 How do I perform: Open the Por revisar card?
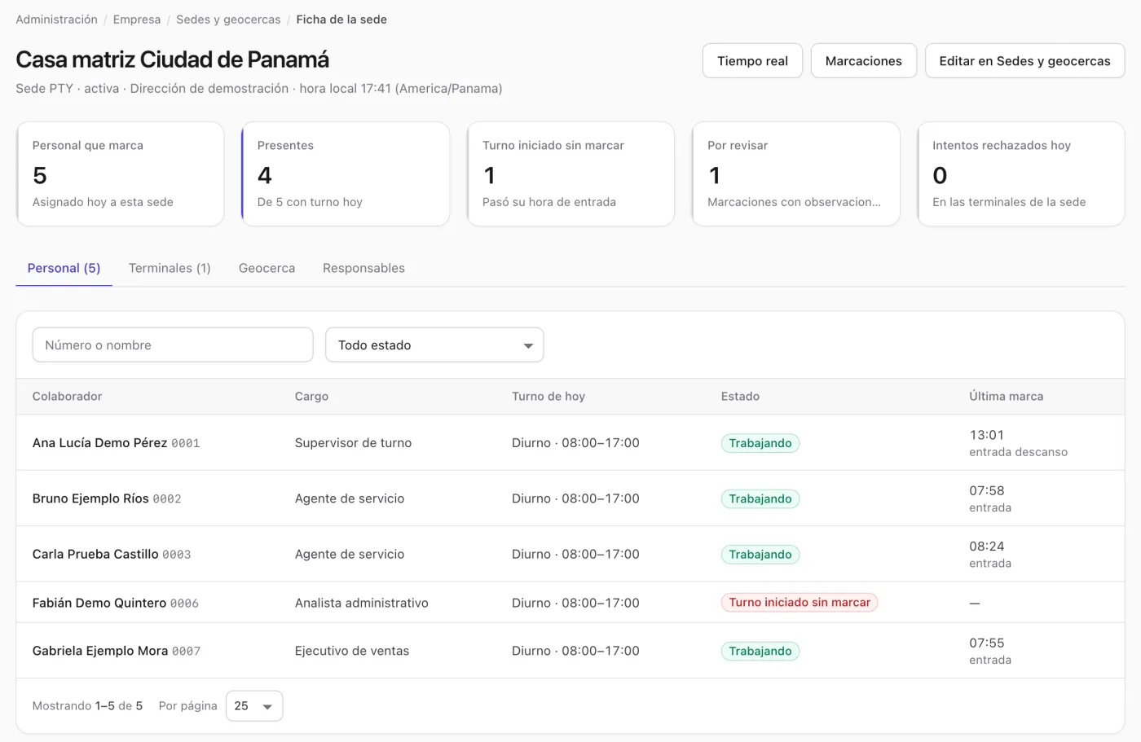(795, 173)
